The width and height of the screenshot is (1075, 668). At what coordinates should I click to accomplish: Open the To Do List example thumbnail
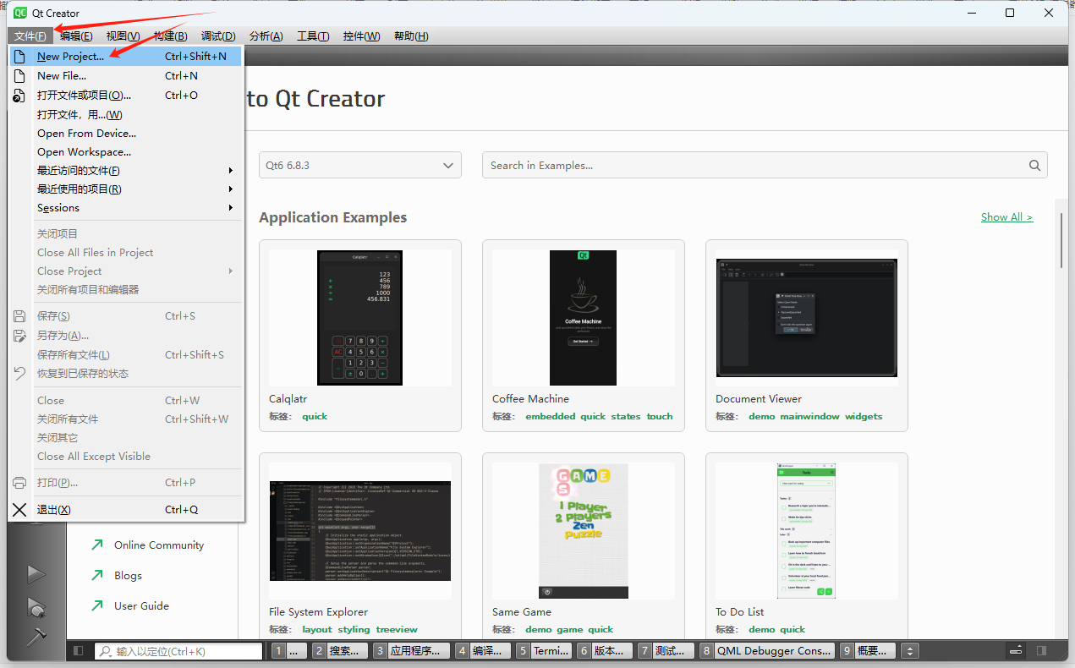click(x=806, y=530)
